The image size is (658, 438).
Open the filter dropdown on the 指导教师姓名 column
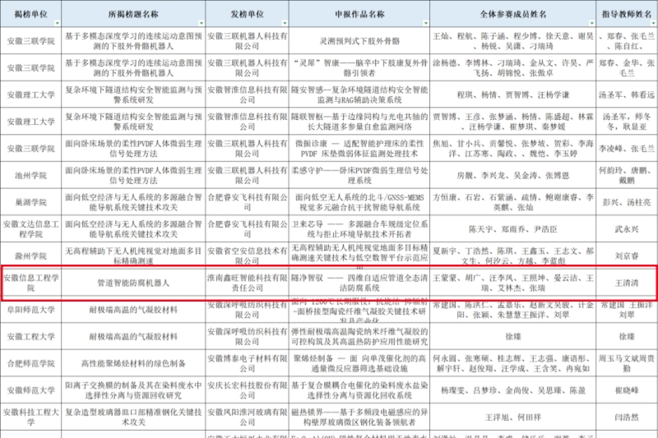654,23
